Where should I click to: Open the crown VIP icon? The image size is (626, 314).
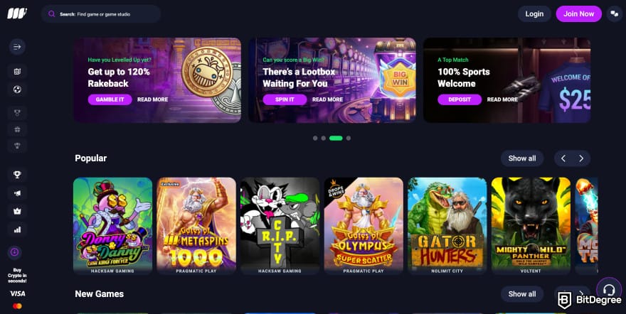17,212
